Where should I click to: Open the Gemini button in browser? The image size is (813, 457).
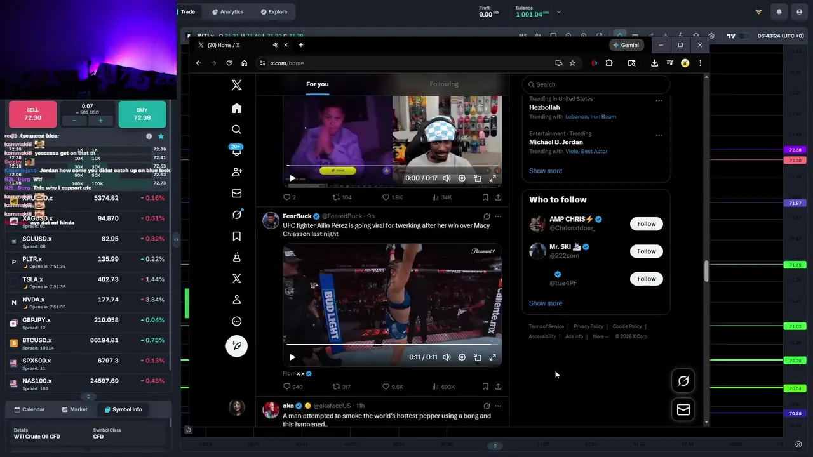[628, 45]
